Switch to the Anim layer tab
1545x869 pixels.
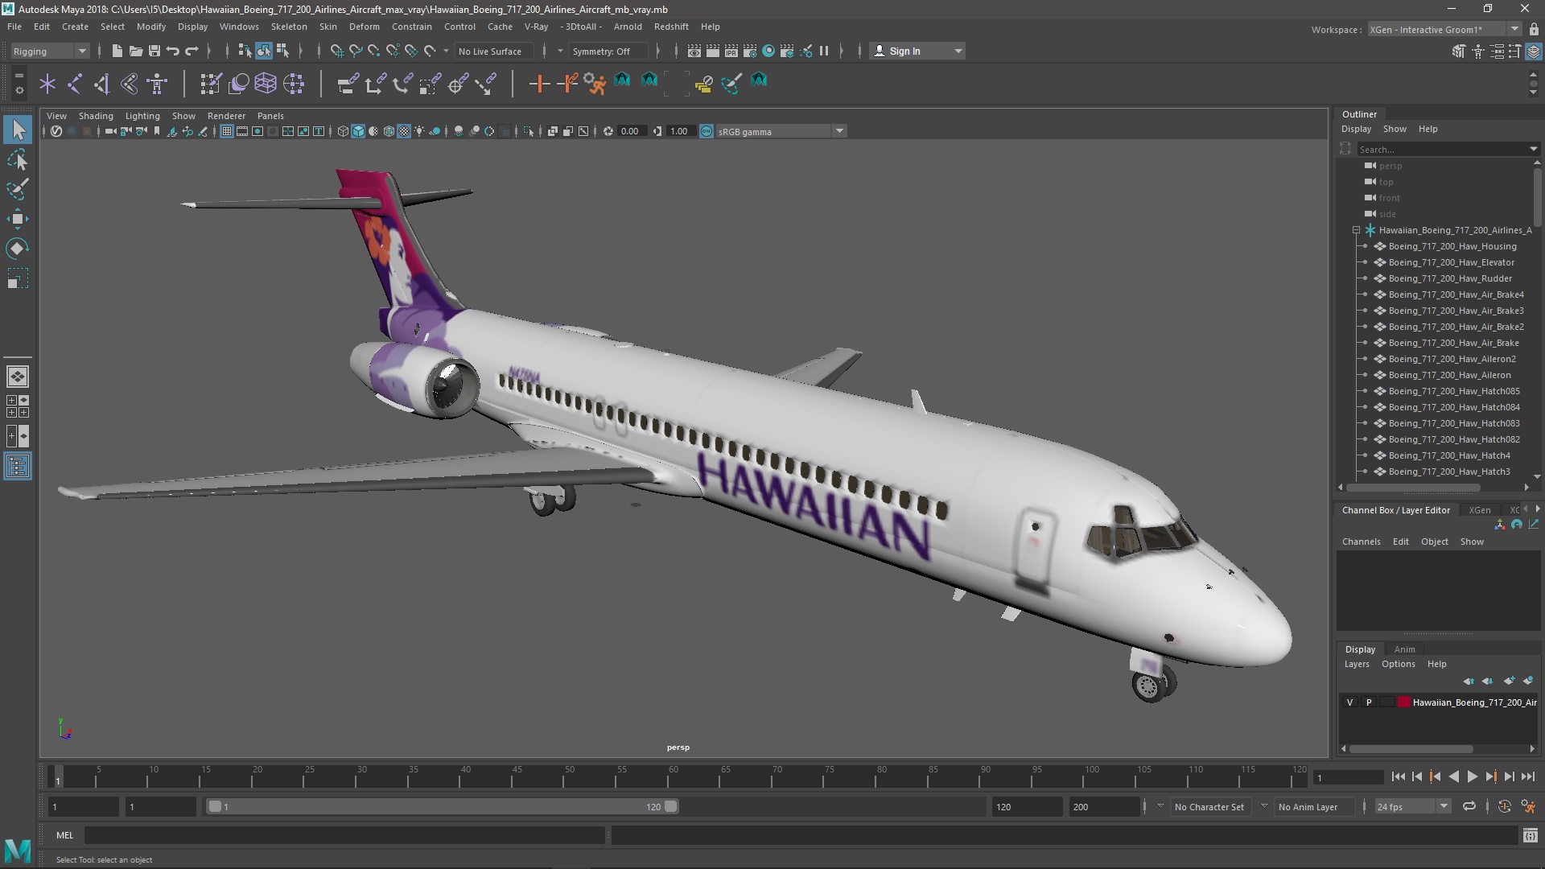1404,649
